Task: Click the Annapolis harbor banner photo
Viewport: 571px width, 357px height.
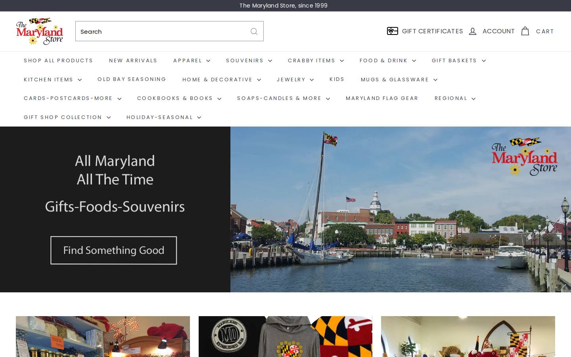Action: [x=400, y=209]
